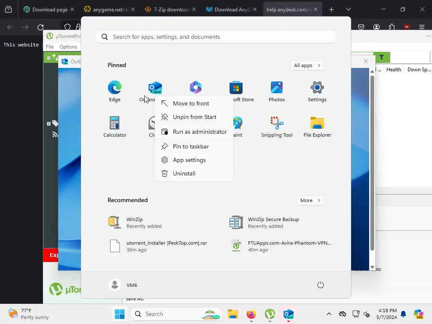Open Firefox tracking protection shield icon
Image resolution: width=432 pixels, height=324 pixels.
click(x=67, y=27)
